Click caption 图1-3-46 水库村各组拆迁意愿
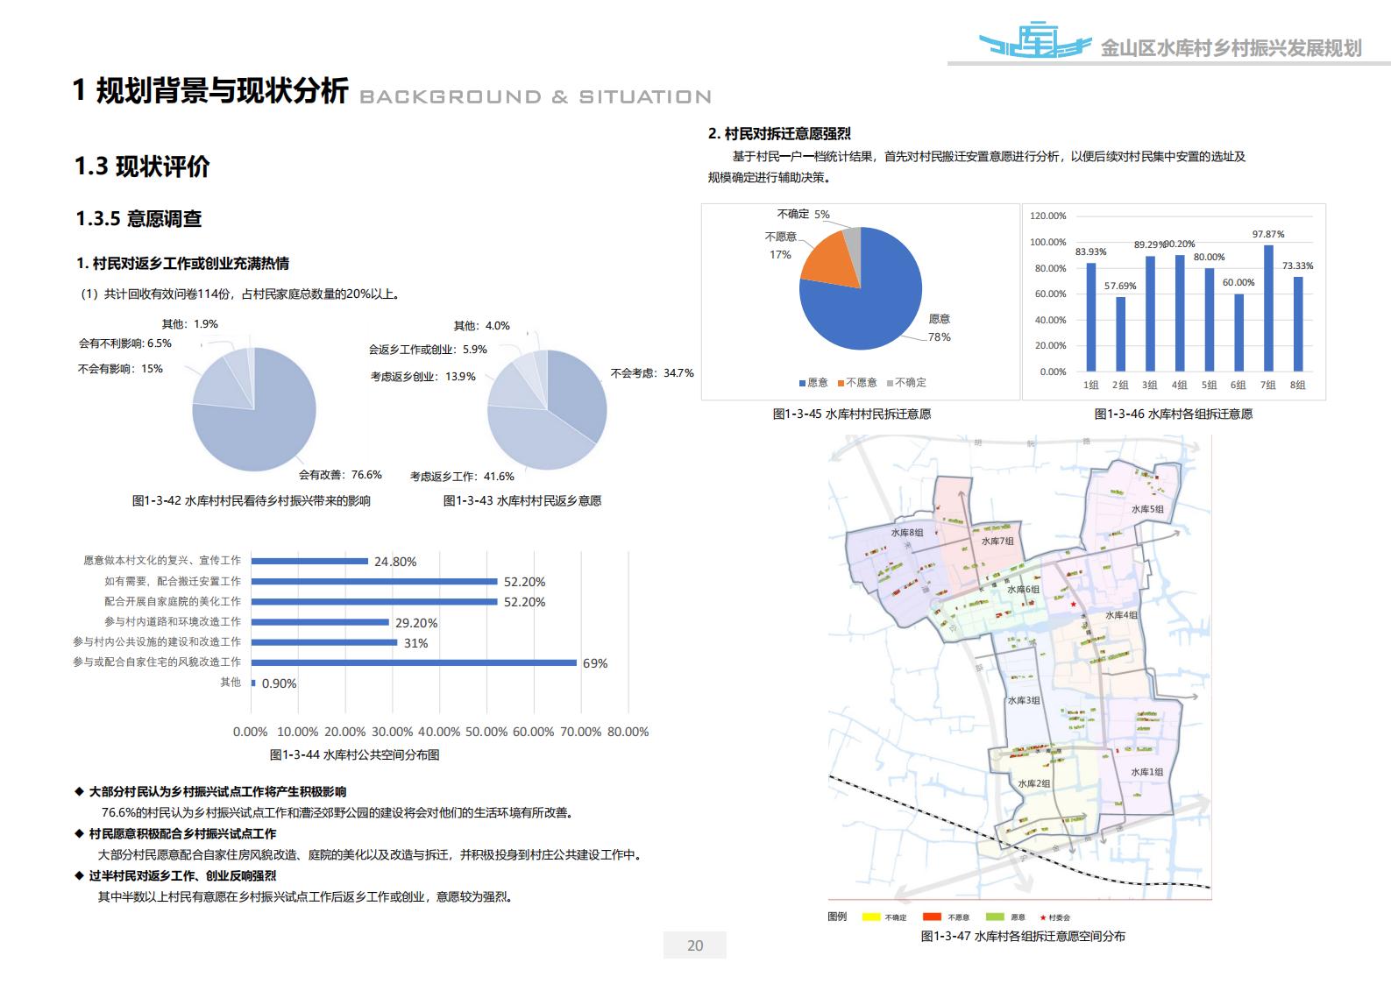This screenshot has width=1391, height=984. 1173,414
